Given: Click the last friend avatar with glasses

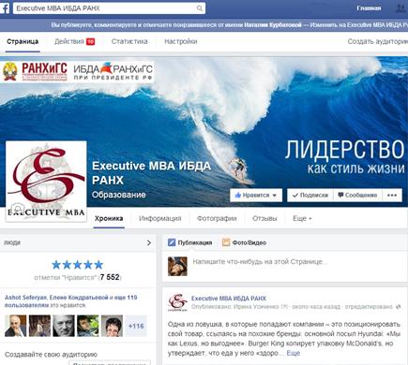Looking at the screenshot, I should pyautogui.click(x=112, y=326).
